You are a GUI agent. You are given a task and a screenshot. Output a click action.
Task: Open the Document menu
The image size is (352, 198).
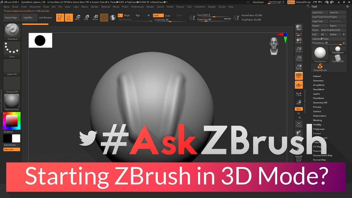35,7
